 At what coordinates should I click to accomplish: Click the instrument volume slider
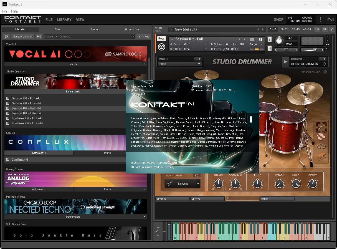(x=312, y=50)
